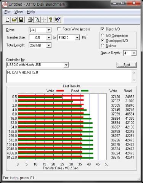Click the 1024.0 transfer size row label
The height and width of the screenshot is (183, 143).
[x=12, y=144]
